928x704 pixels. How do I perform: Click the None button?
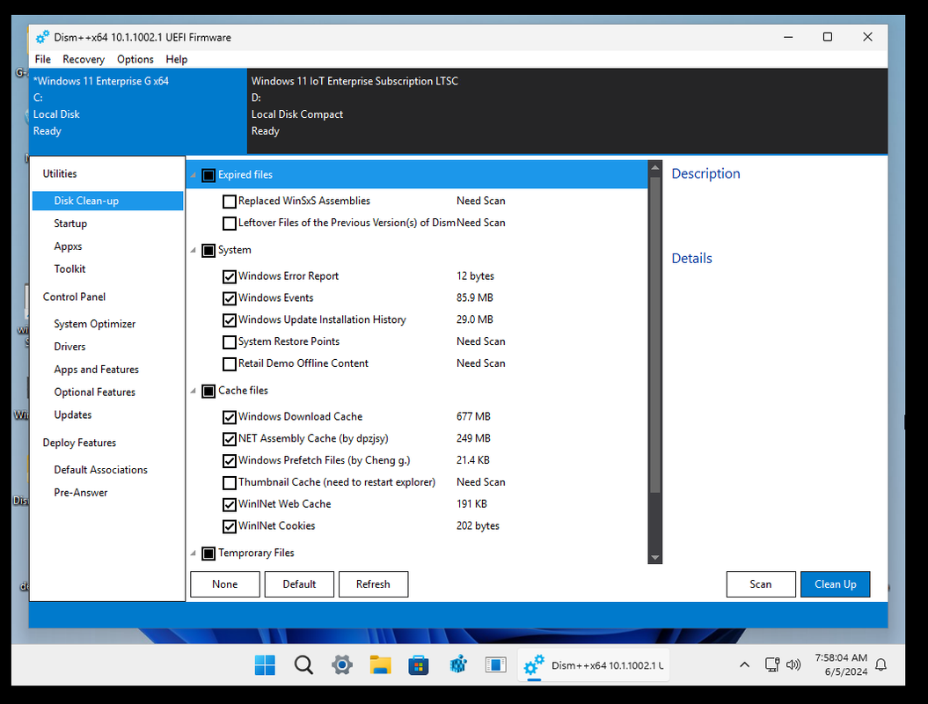pyautogui.click(x=225, y=584)
